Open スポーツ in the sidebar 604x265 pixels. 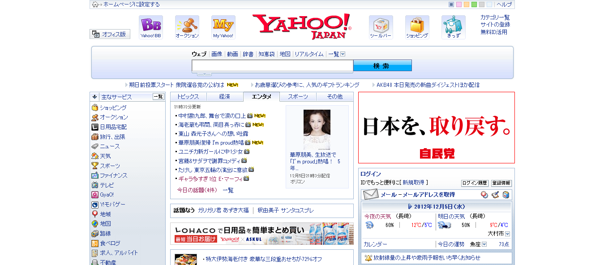click(x=110, y=166)
